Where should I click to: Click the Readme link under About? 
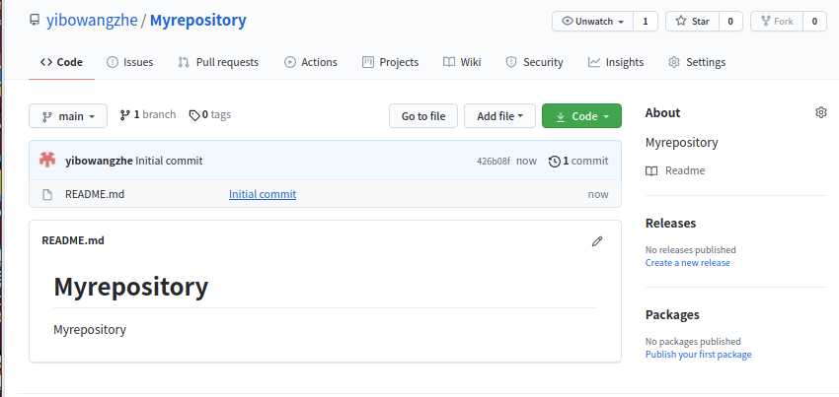coord(675,171)
